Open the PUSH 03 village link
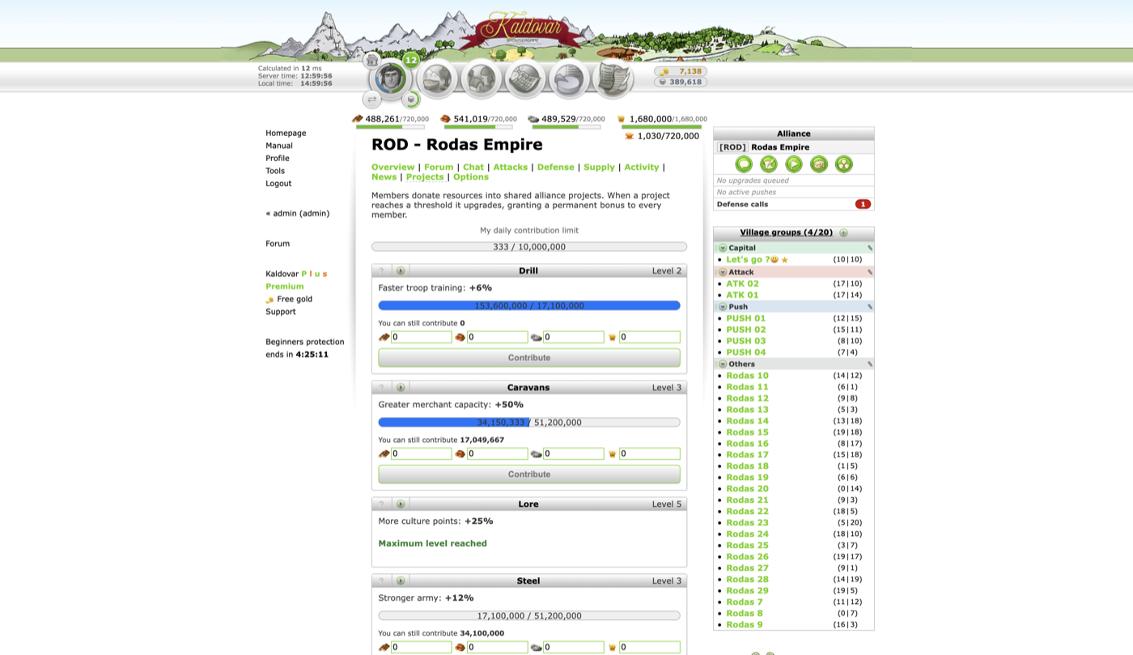 pos(745,341)
